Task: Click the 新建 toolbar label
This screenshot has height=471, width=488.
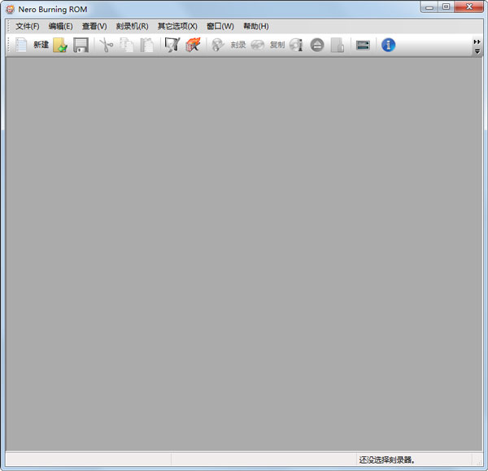Action: (41, 45)
